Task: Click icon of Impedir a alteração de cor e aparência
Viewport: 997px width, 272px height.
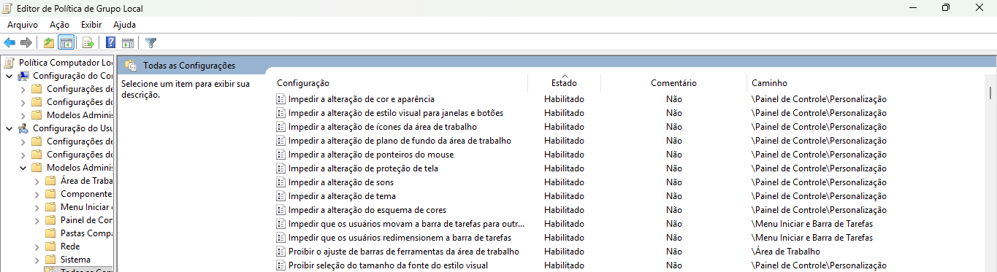Action: coord(280,98)
